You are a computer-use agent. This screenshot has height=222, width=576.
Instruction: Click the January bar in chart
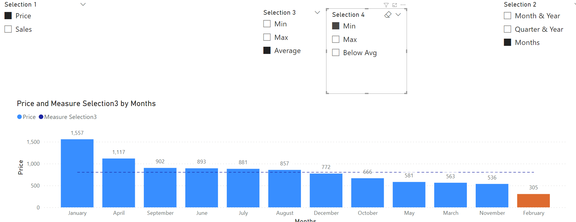click(x=77, y=173)
